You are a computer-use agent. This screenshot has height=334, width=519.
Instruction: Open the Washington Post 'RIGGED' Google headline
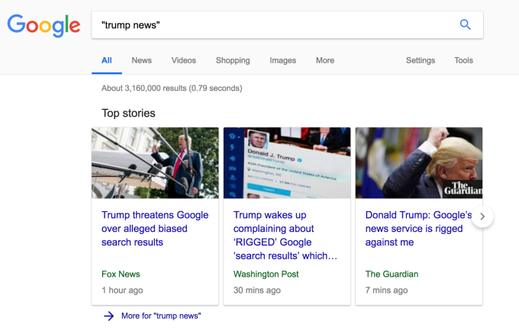285,235
